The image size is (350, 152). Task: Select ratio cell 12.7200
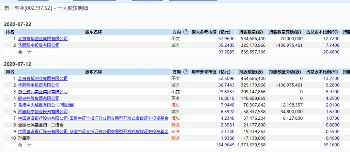[332, 39]
